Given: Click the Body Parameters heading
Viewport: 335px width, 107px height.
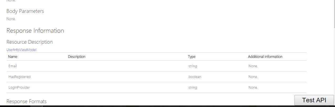Looking at the screenshot, I should point(25,11).
